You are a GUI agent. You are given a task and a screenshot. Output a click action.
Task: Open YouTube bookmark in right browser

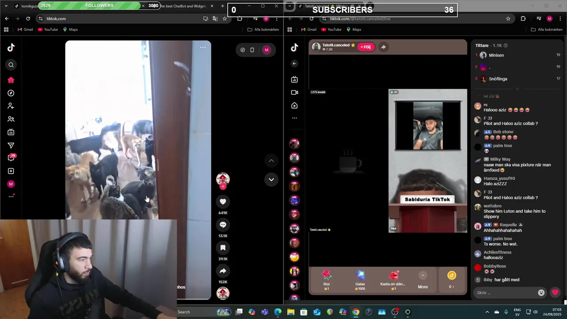click(x=331, y=30)
